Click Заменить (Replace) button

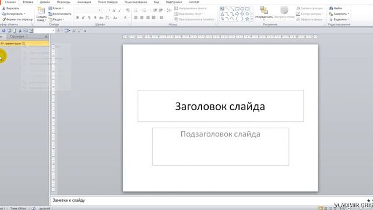point(339,14)
